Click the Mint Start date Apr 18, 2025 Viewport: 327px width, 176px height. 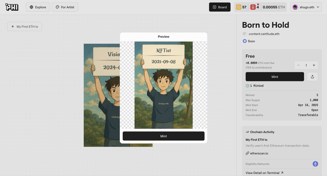pyautogui.click(x=308, y=105)
